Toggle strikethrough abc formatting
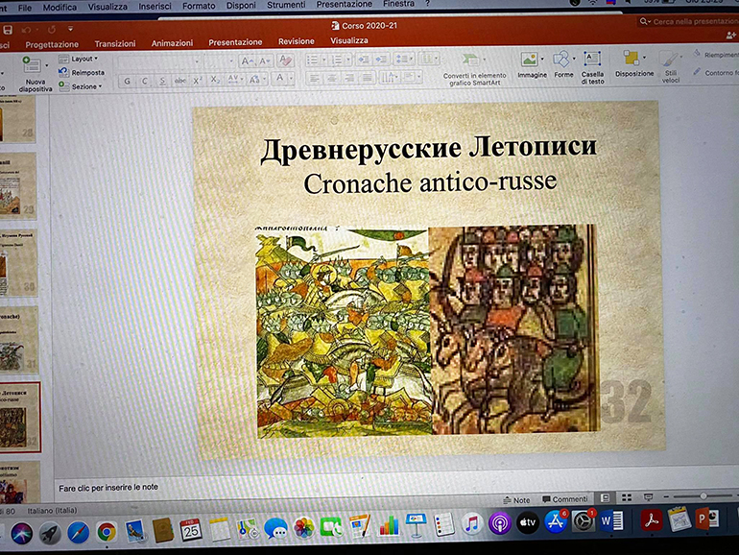Screen dimensions: 739x555 coord(179,81)
